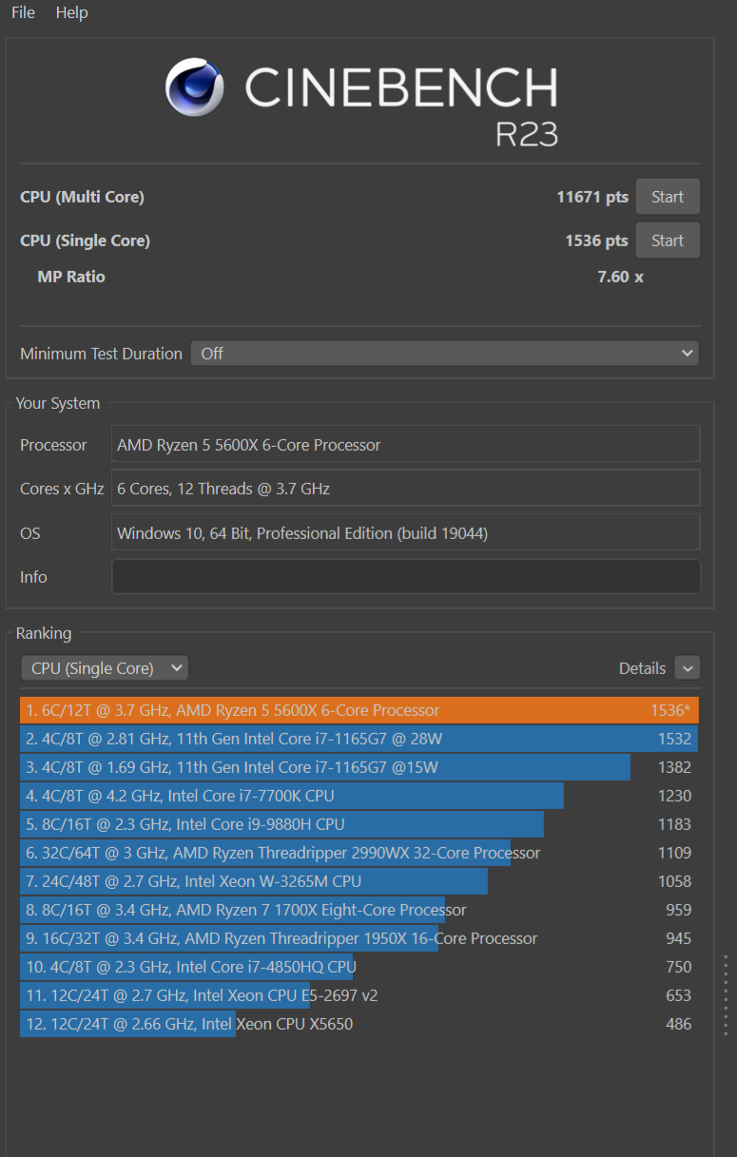This screenshot has width=737, height=1157.
Task: Click the empty Info input field
Action: pos(405,576)
